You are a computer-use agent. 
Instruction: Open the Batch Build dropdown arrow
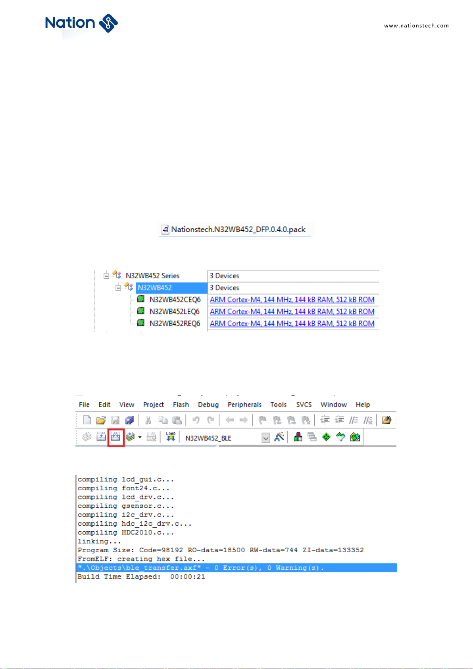pyautogui.click(x=140, y=437)
